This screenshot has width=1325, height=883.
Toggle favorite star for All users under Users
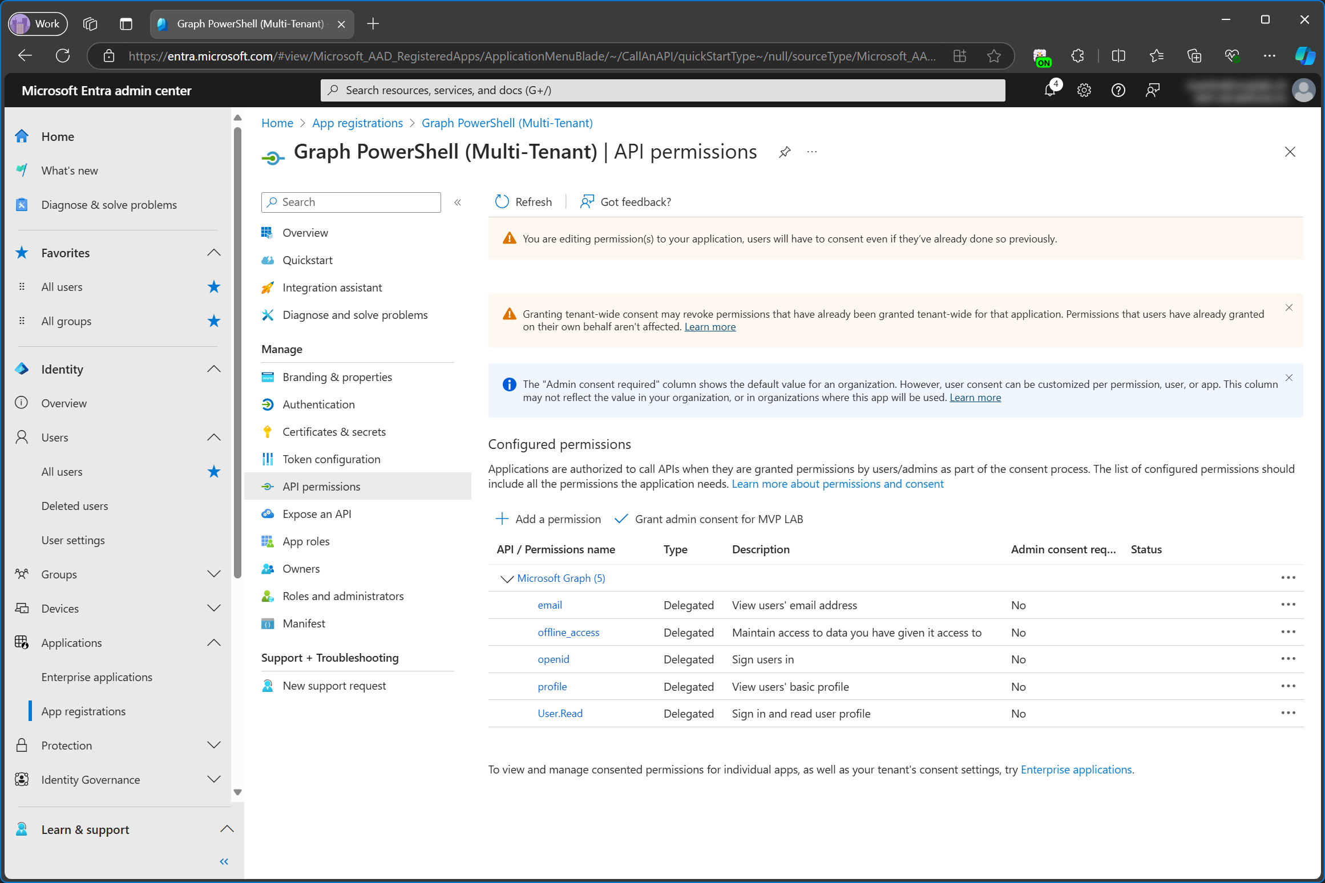214,472
